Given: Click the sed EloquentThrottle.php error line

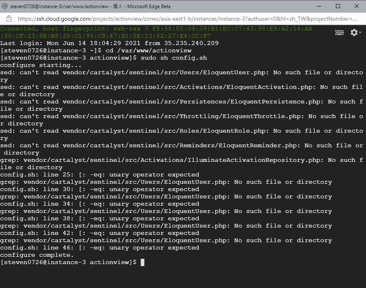Looking at the screenshot, I should coord(182,120).
